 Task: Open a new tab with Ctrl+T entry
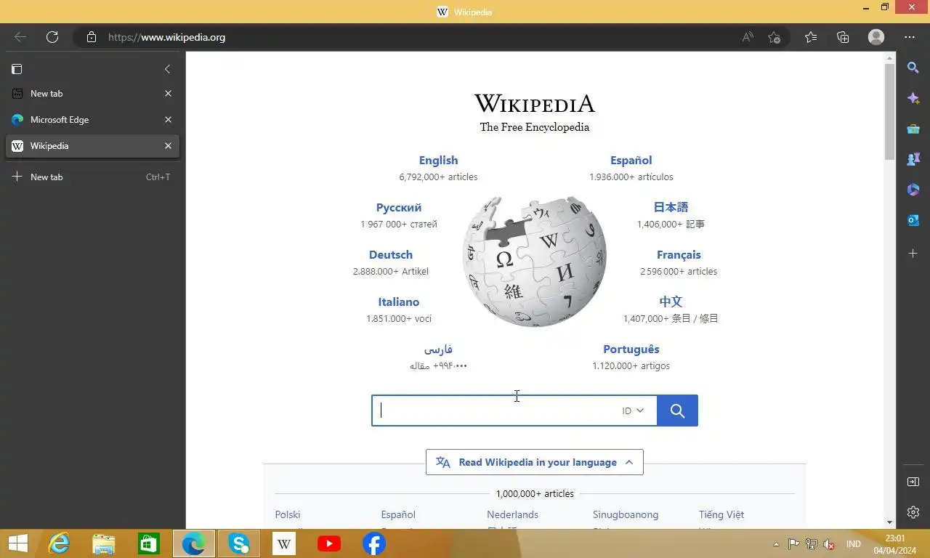point(91,177)
